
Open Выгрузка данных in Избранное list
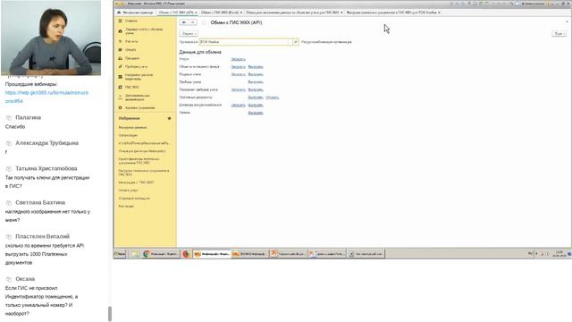[132, 127]
